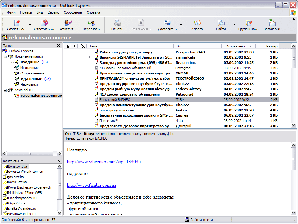Select the relcom.demos.commerce newsgroup in tree

click(41, 96)
